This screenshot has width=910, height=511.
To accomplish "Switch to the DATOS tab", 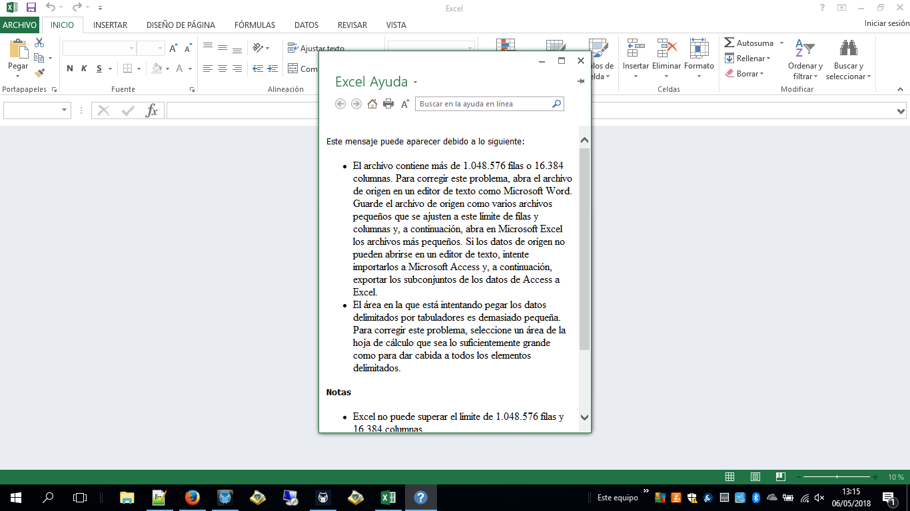I will 306,25.
